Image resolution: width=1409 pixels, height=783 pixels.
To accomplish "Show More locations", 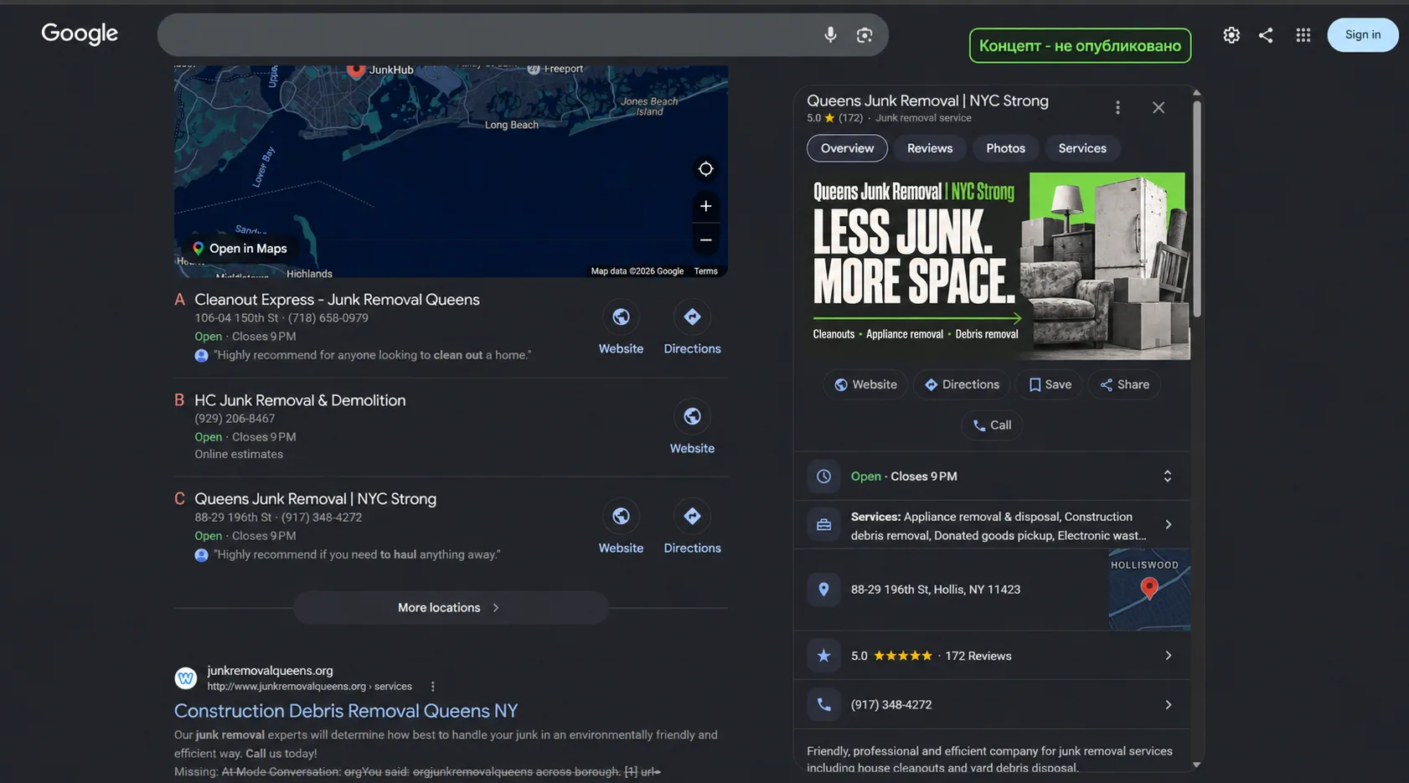I will (450, 608).
